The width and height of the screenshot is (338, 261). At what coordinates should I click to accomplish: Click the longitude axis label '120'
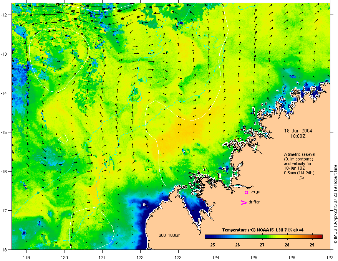click(x=65, y=257)
